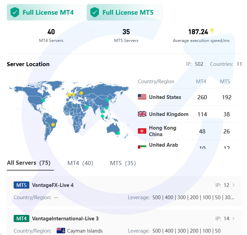
Task: Click the world map of server locations
Action: coord(69,111)
